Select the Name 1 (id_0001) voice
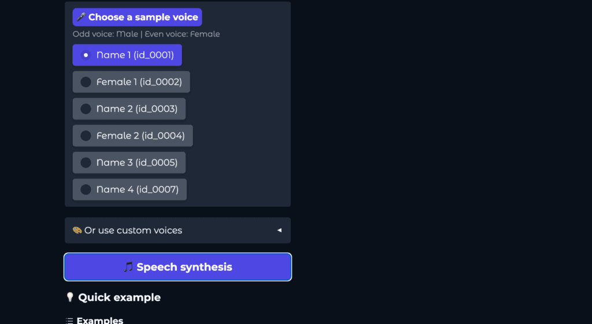The height and width of the screenshot is (324, 592). [135, 55]
